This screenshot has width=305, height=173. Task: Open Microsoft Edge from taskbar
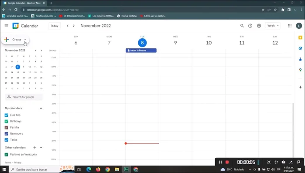coord(89,170)
